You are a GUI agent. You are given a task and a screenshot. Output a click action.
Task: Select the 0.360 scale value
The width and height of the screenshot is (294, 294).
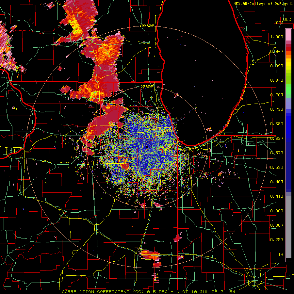pos(277,211)
